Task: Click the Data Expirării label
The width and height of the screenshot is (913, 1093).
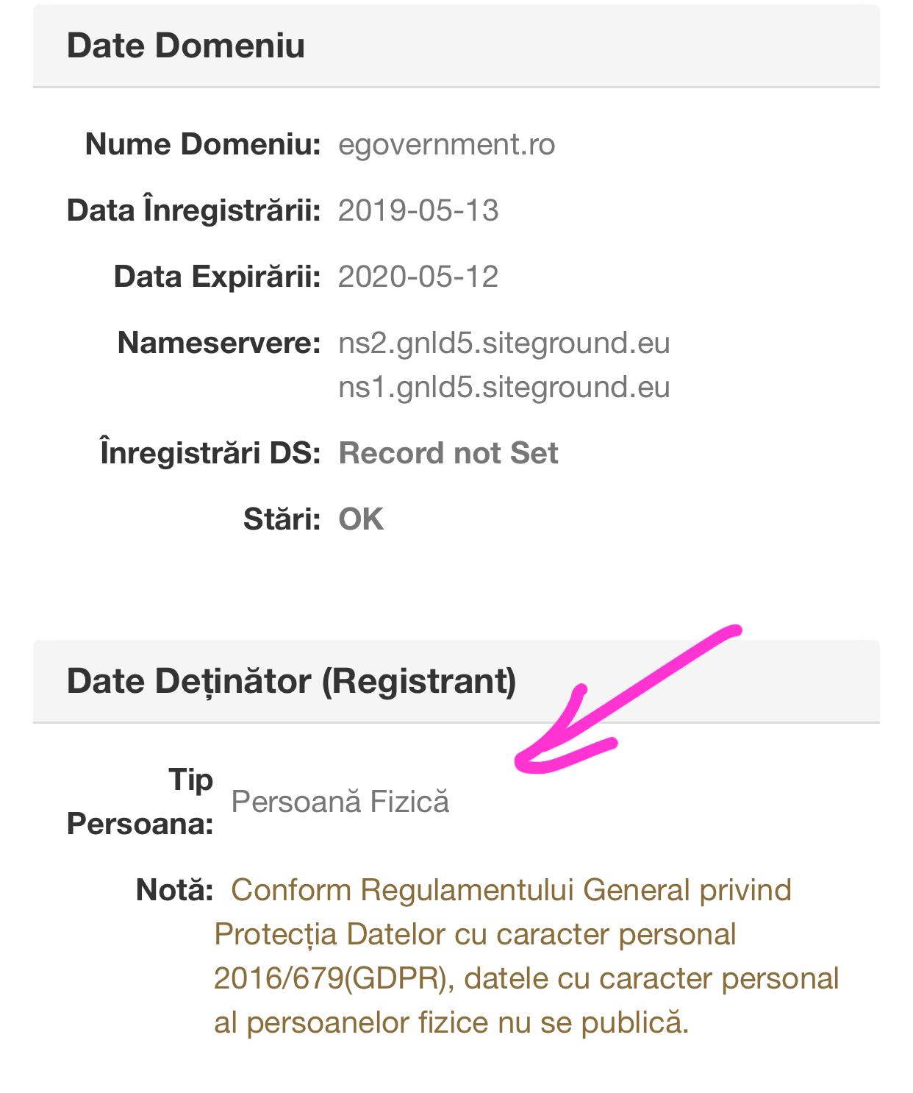Action: pos(217,277)
